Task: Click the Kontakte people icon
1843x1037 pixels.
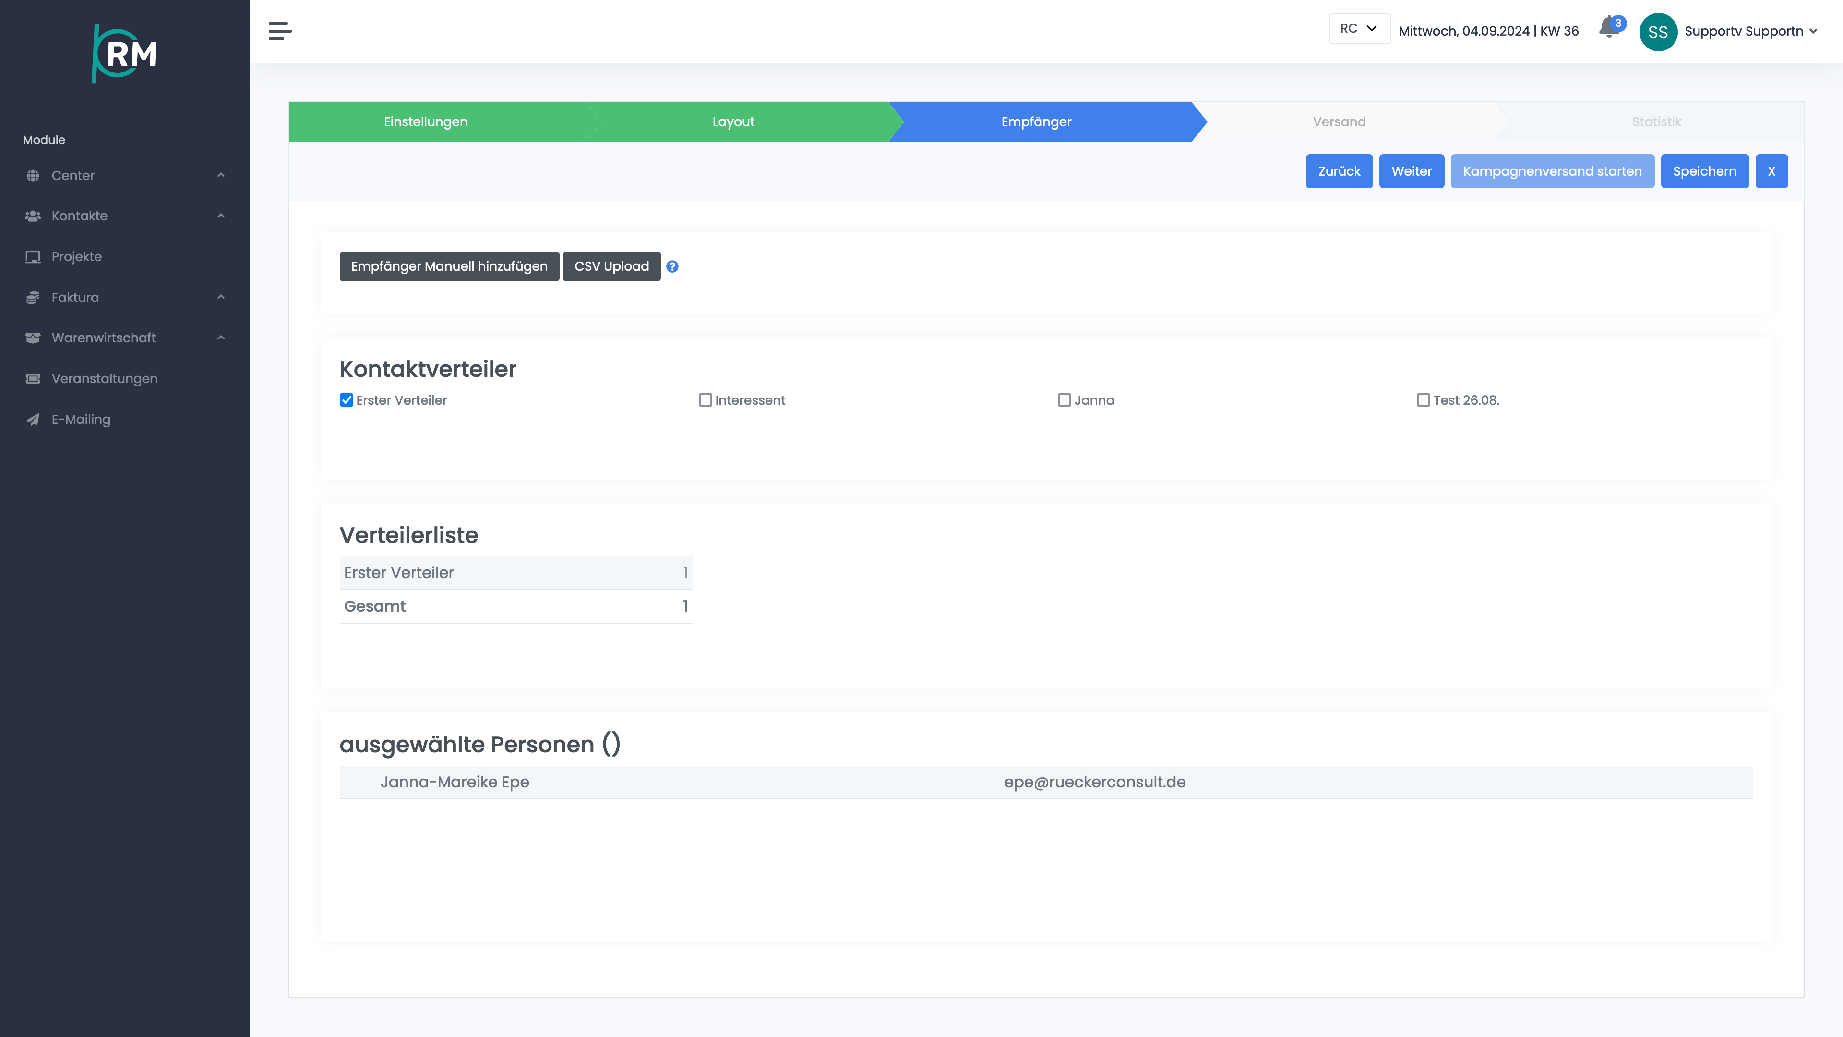Action: click(x=33, y=216)
